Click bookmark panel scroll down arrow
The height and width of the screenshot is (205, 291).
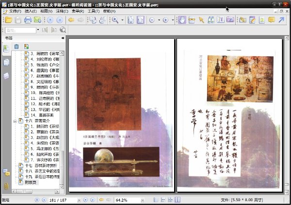(62, 187)
